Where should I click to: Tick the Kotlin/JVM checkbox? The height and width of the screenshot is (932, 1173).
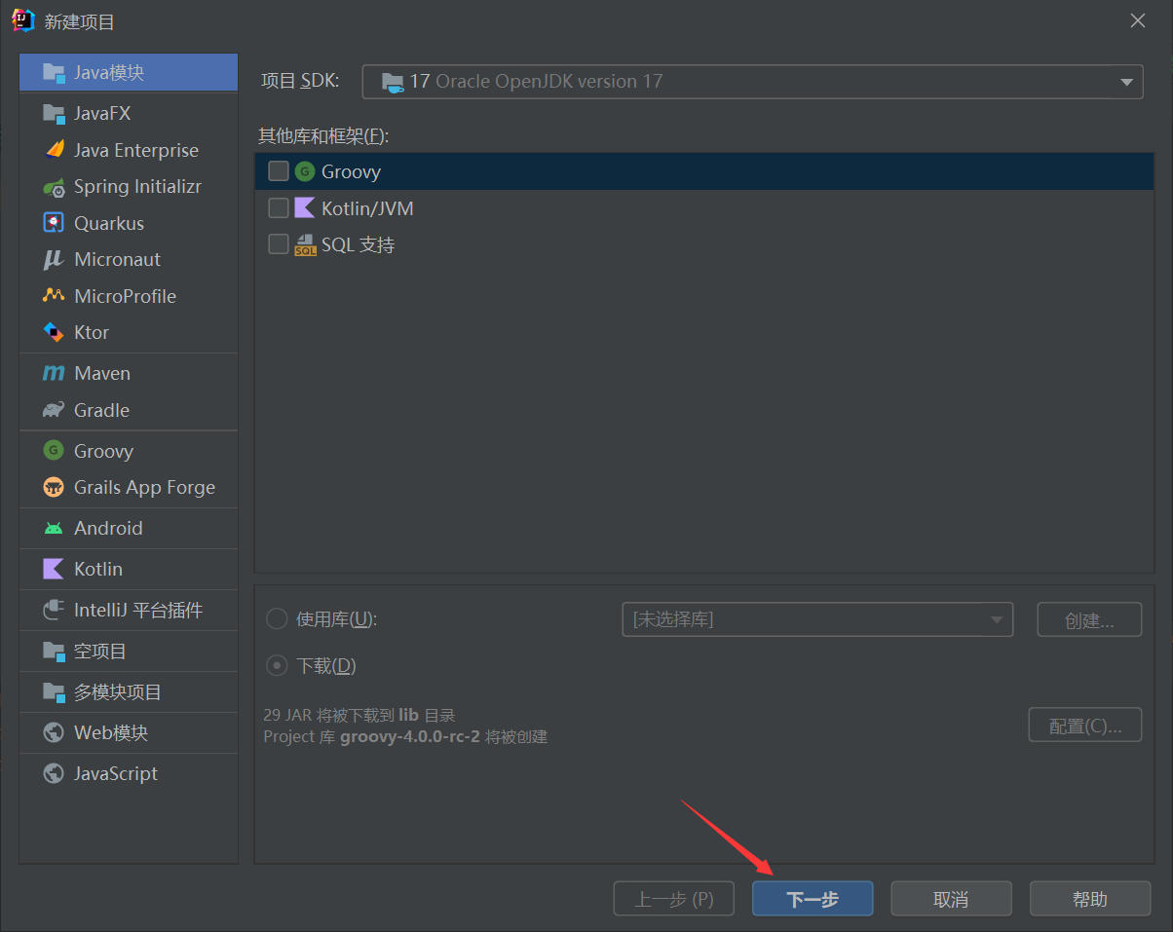279,208
